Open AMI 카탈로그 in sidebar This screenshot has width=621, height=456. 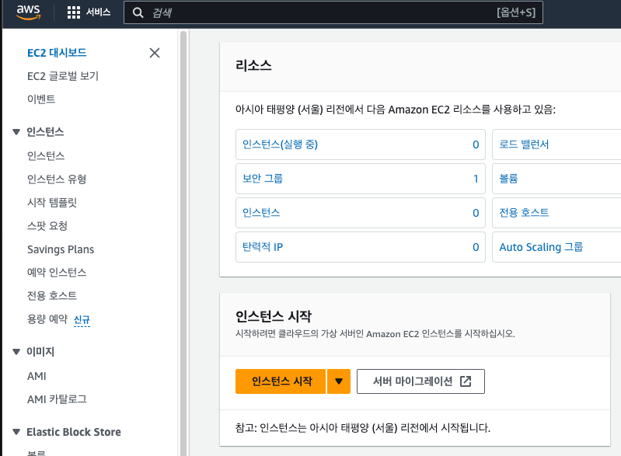coord(57,399)
